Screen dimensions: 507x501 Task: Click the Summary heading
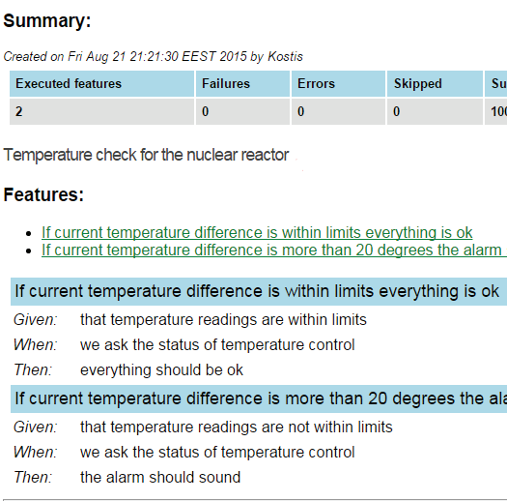(x=47, y=21)
